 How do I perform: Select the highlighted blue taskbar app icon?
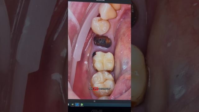[x=77, y=105]
